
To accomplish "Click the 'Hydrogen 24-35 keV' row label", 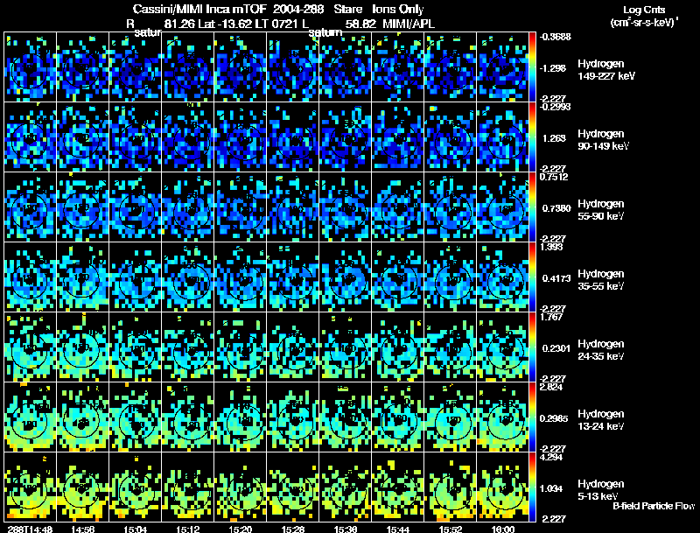I will point(601,350).
